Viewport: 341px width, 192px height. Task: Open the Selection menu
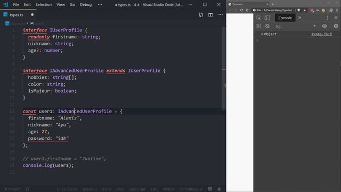44,5
